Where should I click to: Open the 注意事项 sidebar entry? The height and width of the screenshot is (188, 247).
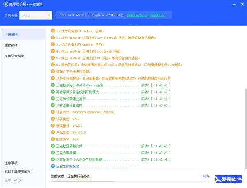point(11,163)
